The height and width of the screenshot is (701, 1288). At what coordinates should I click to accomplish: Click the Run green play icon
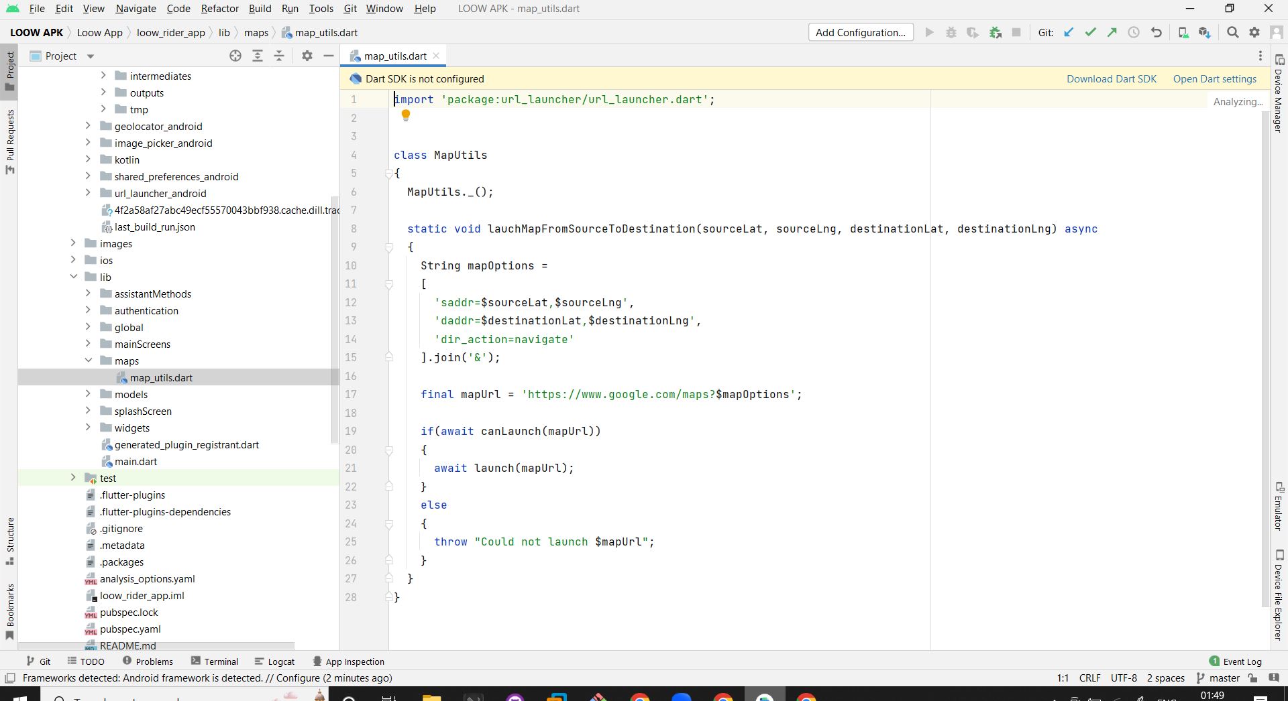coord(929,32)
